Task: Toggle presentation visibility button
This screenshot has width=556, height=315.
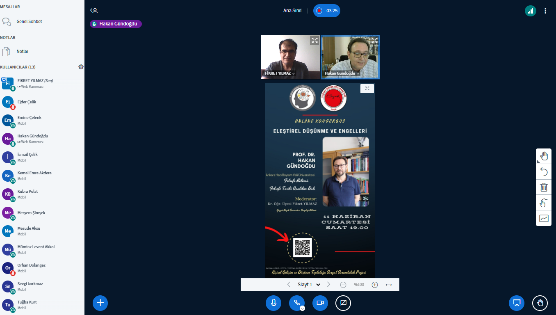Action: (517, 303)
